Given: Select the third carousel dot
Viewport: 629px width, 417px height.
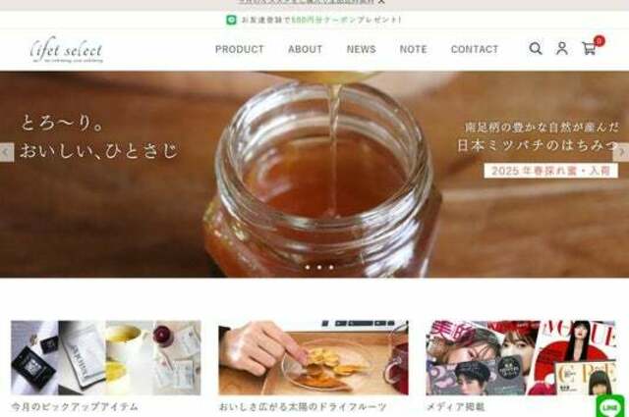Looking at the screenshot, I should (331, 267).
